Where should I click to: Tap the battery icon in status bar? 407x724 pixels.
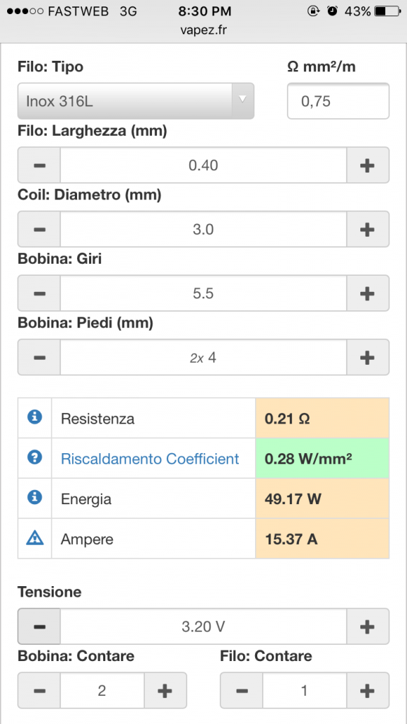click(387, 11)
